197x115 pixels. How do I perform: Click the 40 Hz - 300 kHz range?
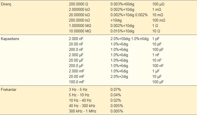(82, 106)
